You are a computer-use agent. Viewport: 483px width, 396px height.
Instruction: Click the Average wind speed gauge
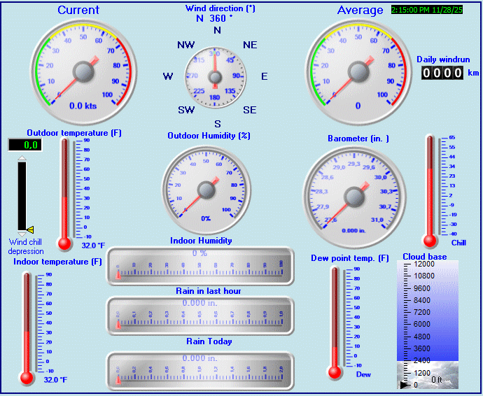358,71
